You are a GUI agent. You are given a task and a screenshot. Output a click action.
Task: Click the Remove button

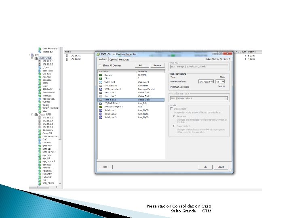157,65
